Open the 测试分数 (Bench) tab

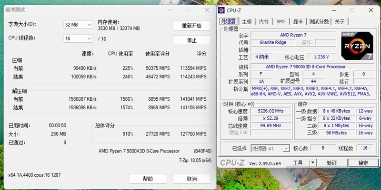tap(319, 21)
